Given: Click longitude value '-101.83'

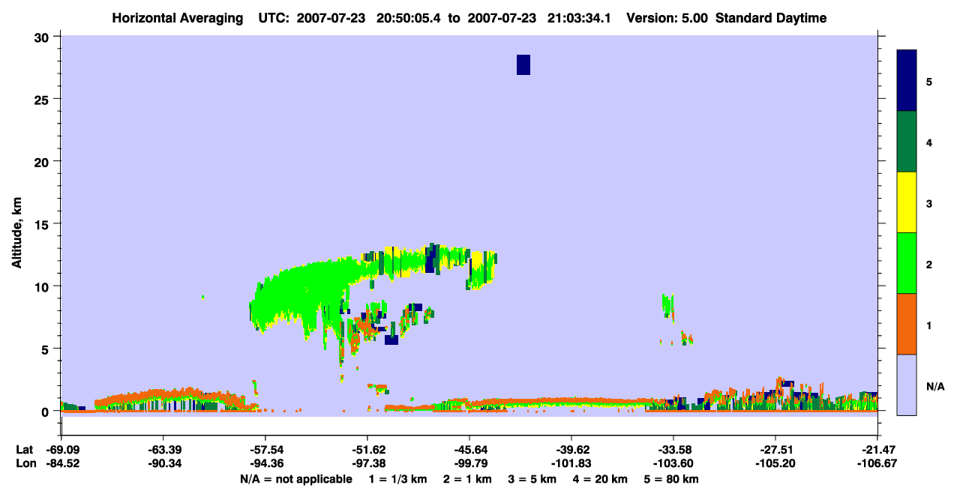Looking at the screenshot, I should (x=571, y=463).
